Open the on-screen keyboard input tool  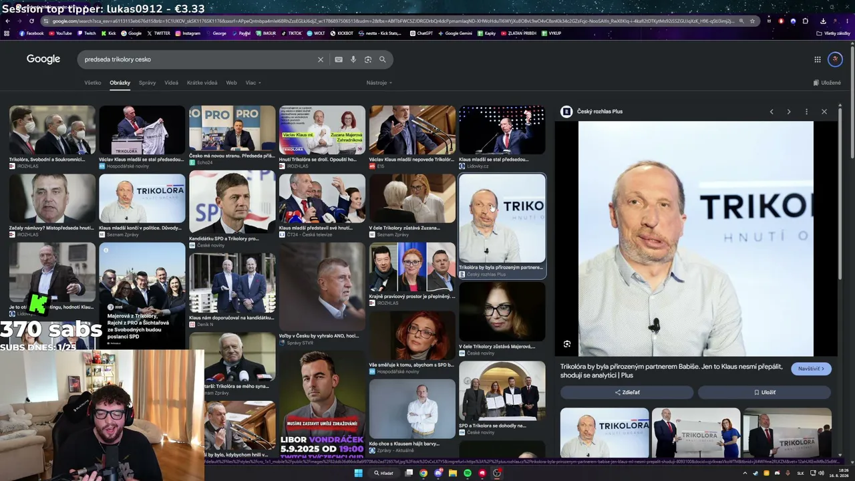tap(339, 59)
